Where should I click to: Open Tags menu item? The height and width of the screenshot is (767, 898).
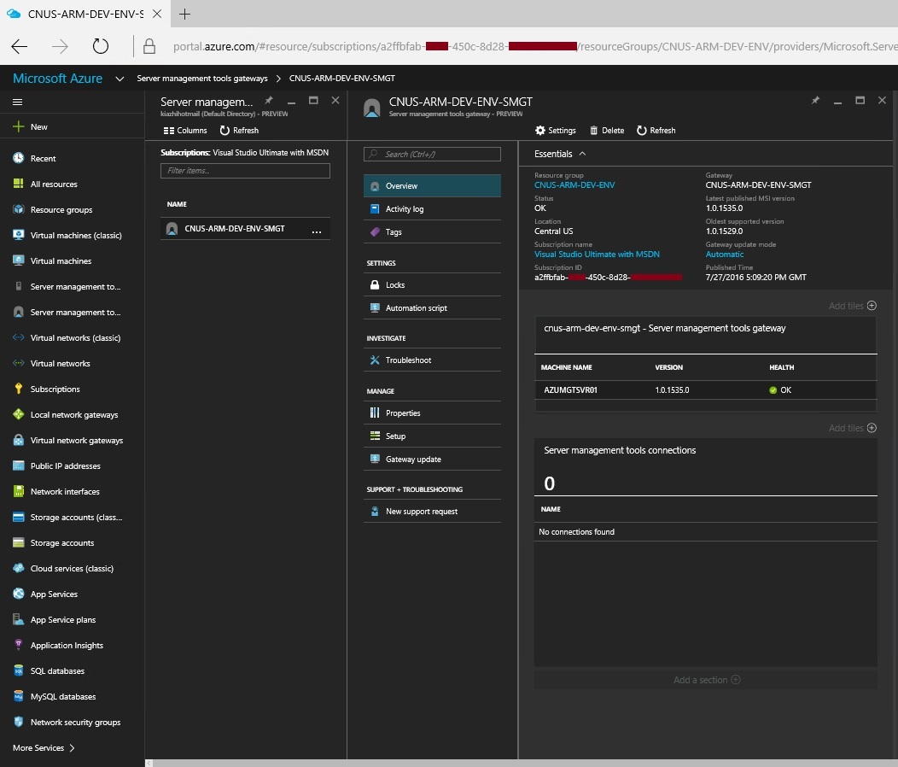point(433,231)
